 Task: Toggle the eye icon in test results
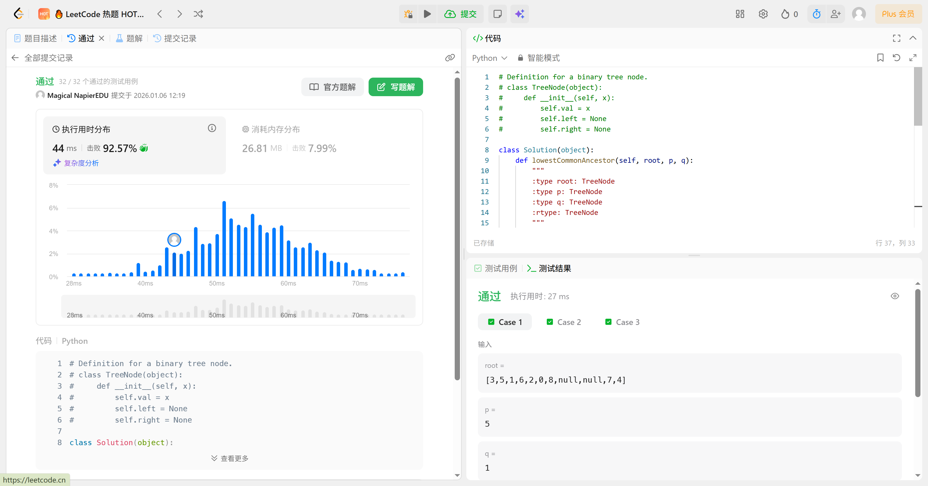click(894, 296)
